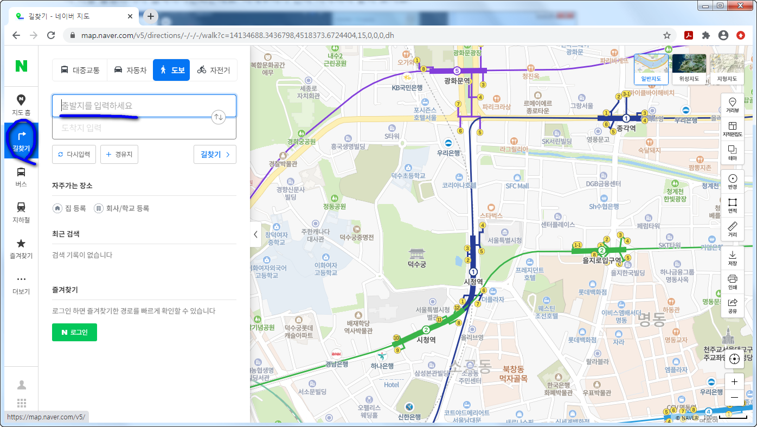757x427 pixels.
Task: Select the 반경 radius measuring tool
Action: click(x=733, y=181)
